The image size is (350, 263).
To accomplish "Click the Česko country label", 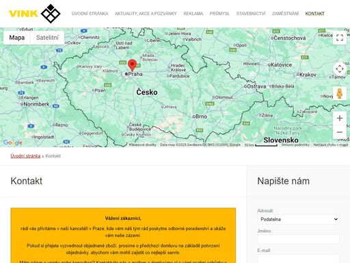I will [x=147, y=92].
